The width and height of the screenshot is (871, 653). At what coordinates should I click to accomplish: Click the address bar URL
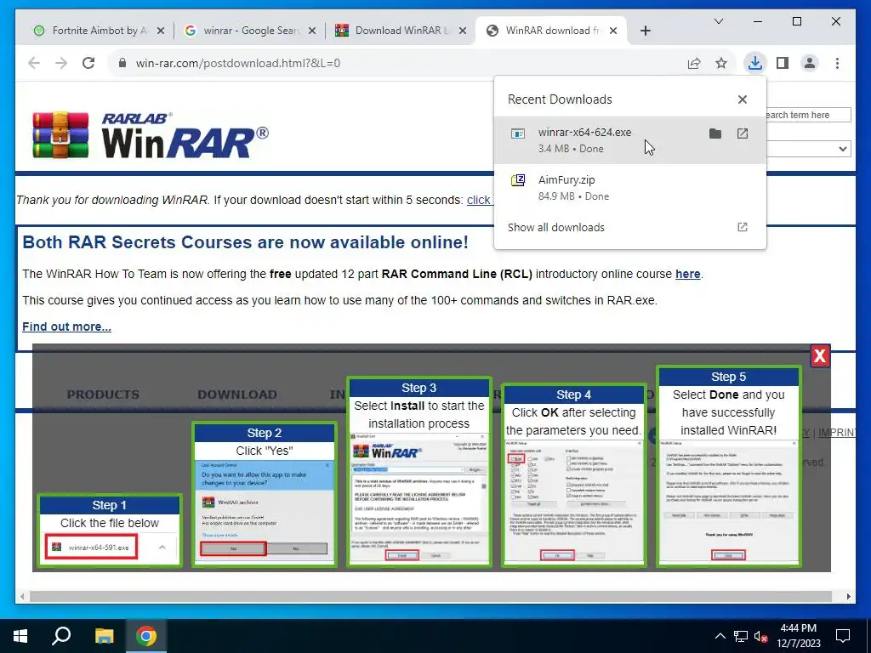coord(238,63)
